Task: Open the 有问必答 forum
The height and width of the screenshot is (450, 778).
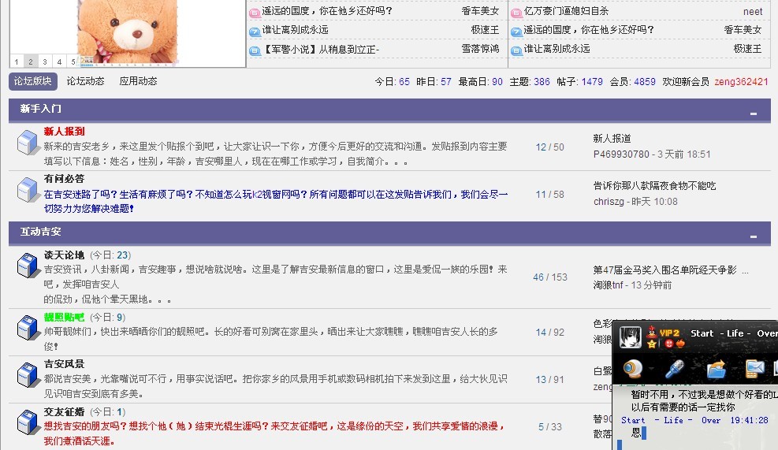Action: coord(65,179)
